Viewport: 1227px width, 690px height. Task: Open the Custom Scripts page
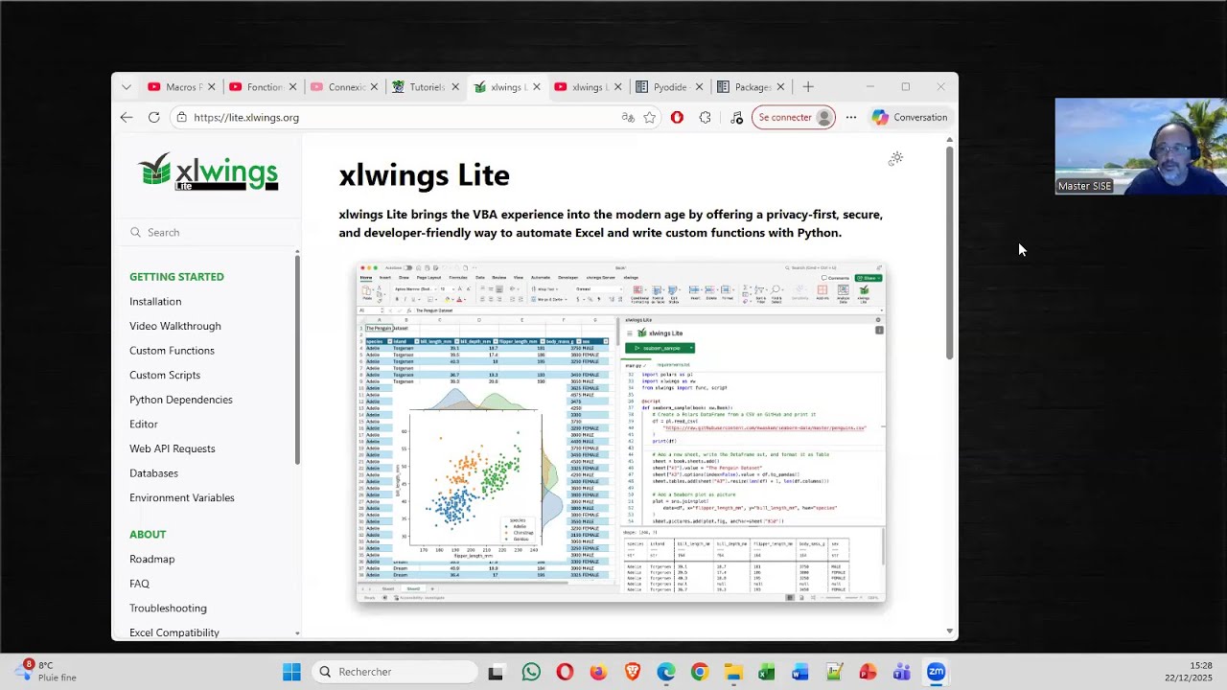165,375
